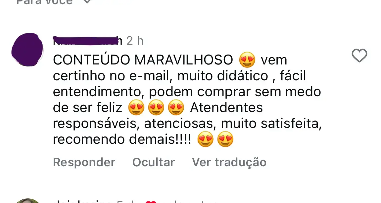This screenshot has height=203, width=381.
Task: Tap the red heart beside the bottom username
Action: coord(151,202)
